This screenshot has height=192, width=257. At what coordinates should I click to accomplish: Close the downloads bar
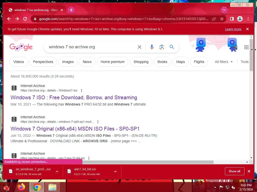(x=249, y=171)
